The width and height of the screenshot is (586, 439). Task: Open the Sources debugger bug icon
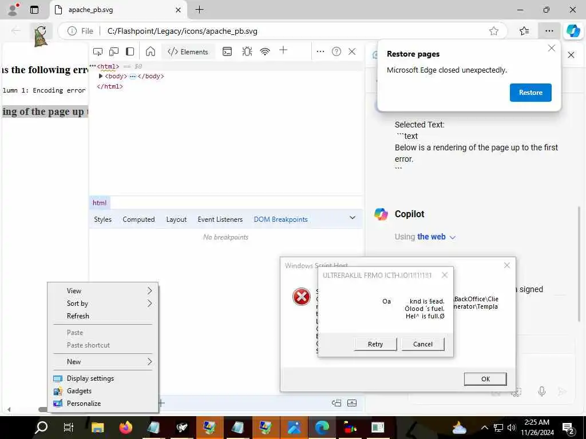(x=247, y=51)
